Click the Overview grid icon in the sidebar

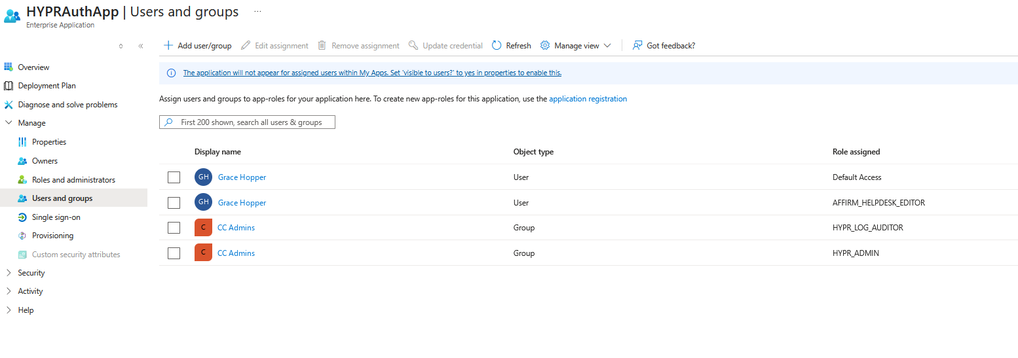[9, 67]
